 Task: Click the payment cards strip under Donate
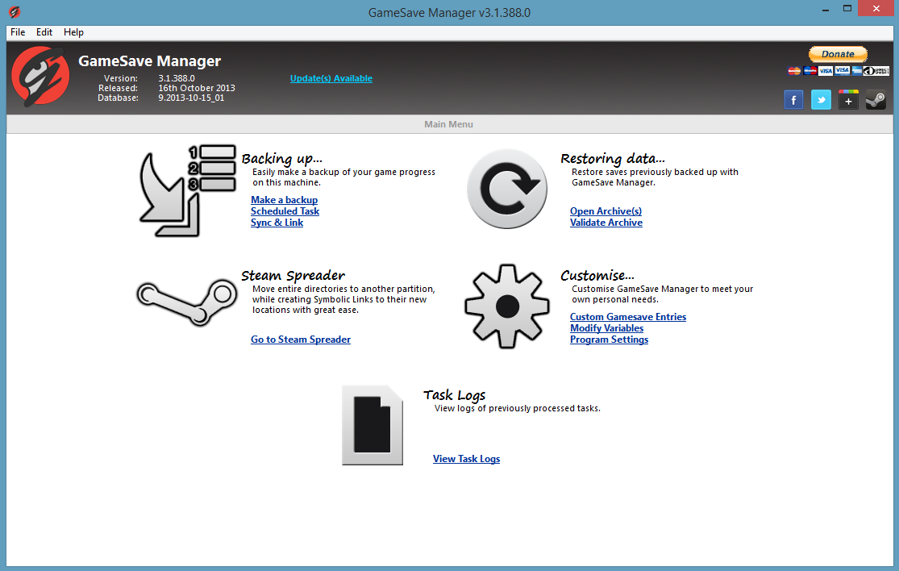coord(839,70)
